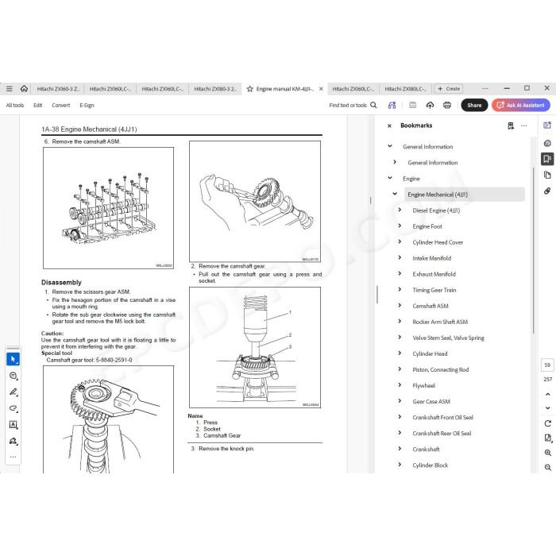
Task: Go to previous page arrow
Action: pos(547,394)
